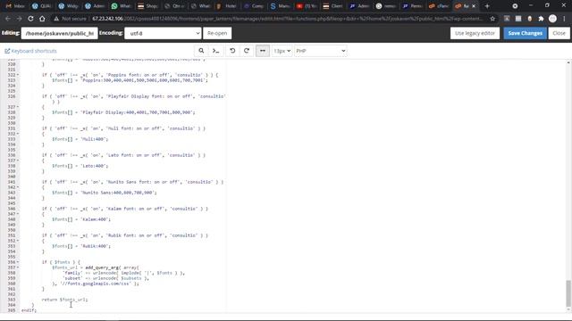Open the browser extensions puzzle icon

(x=541, y=19)
